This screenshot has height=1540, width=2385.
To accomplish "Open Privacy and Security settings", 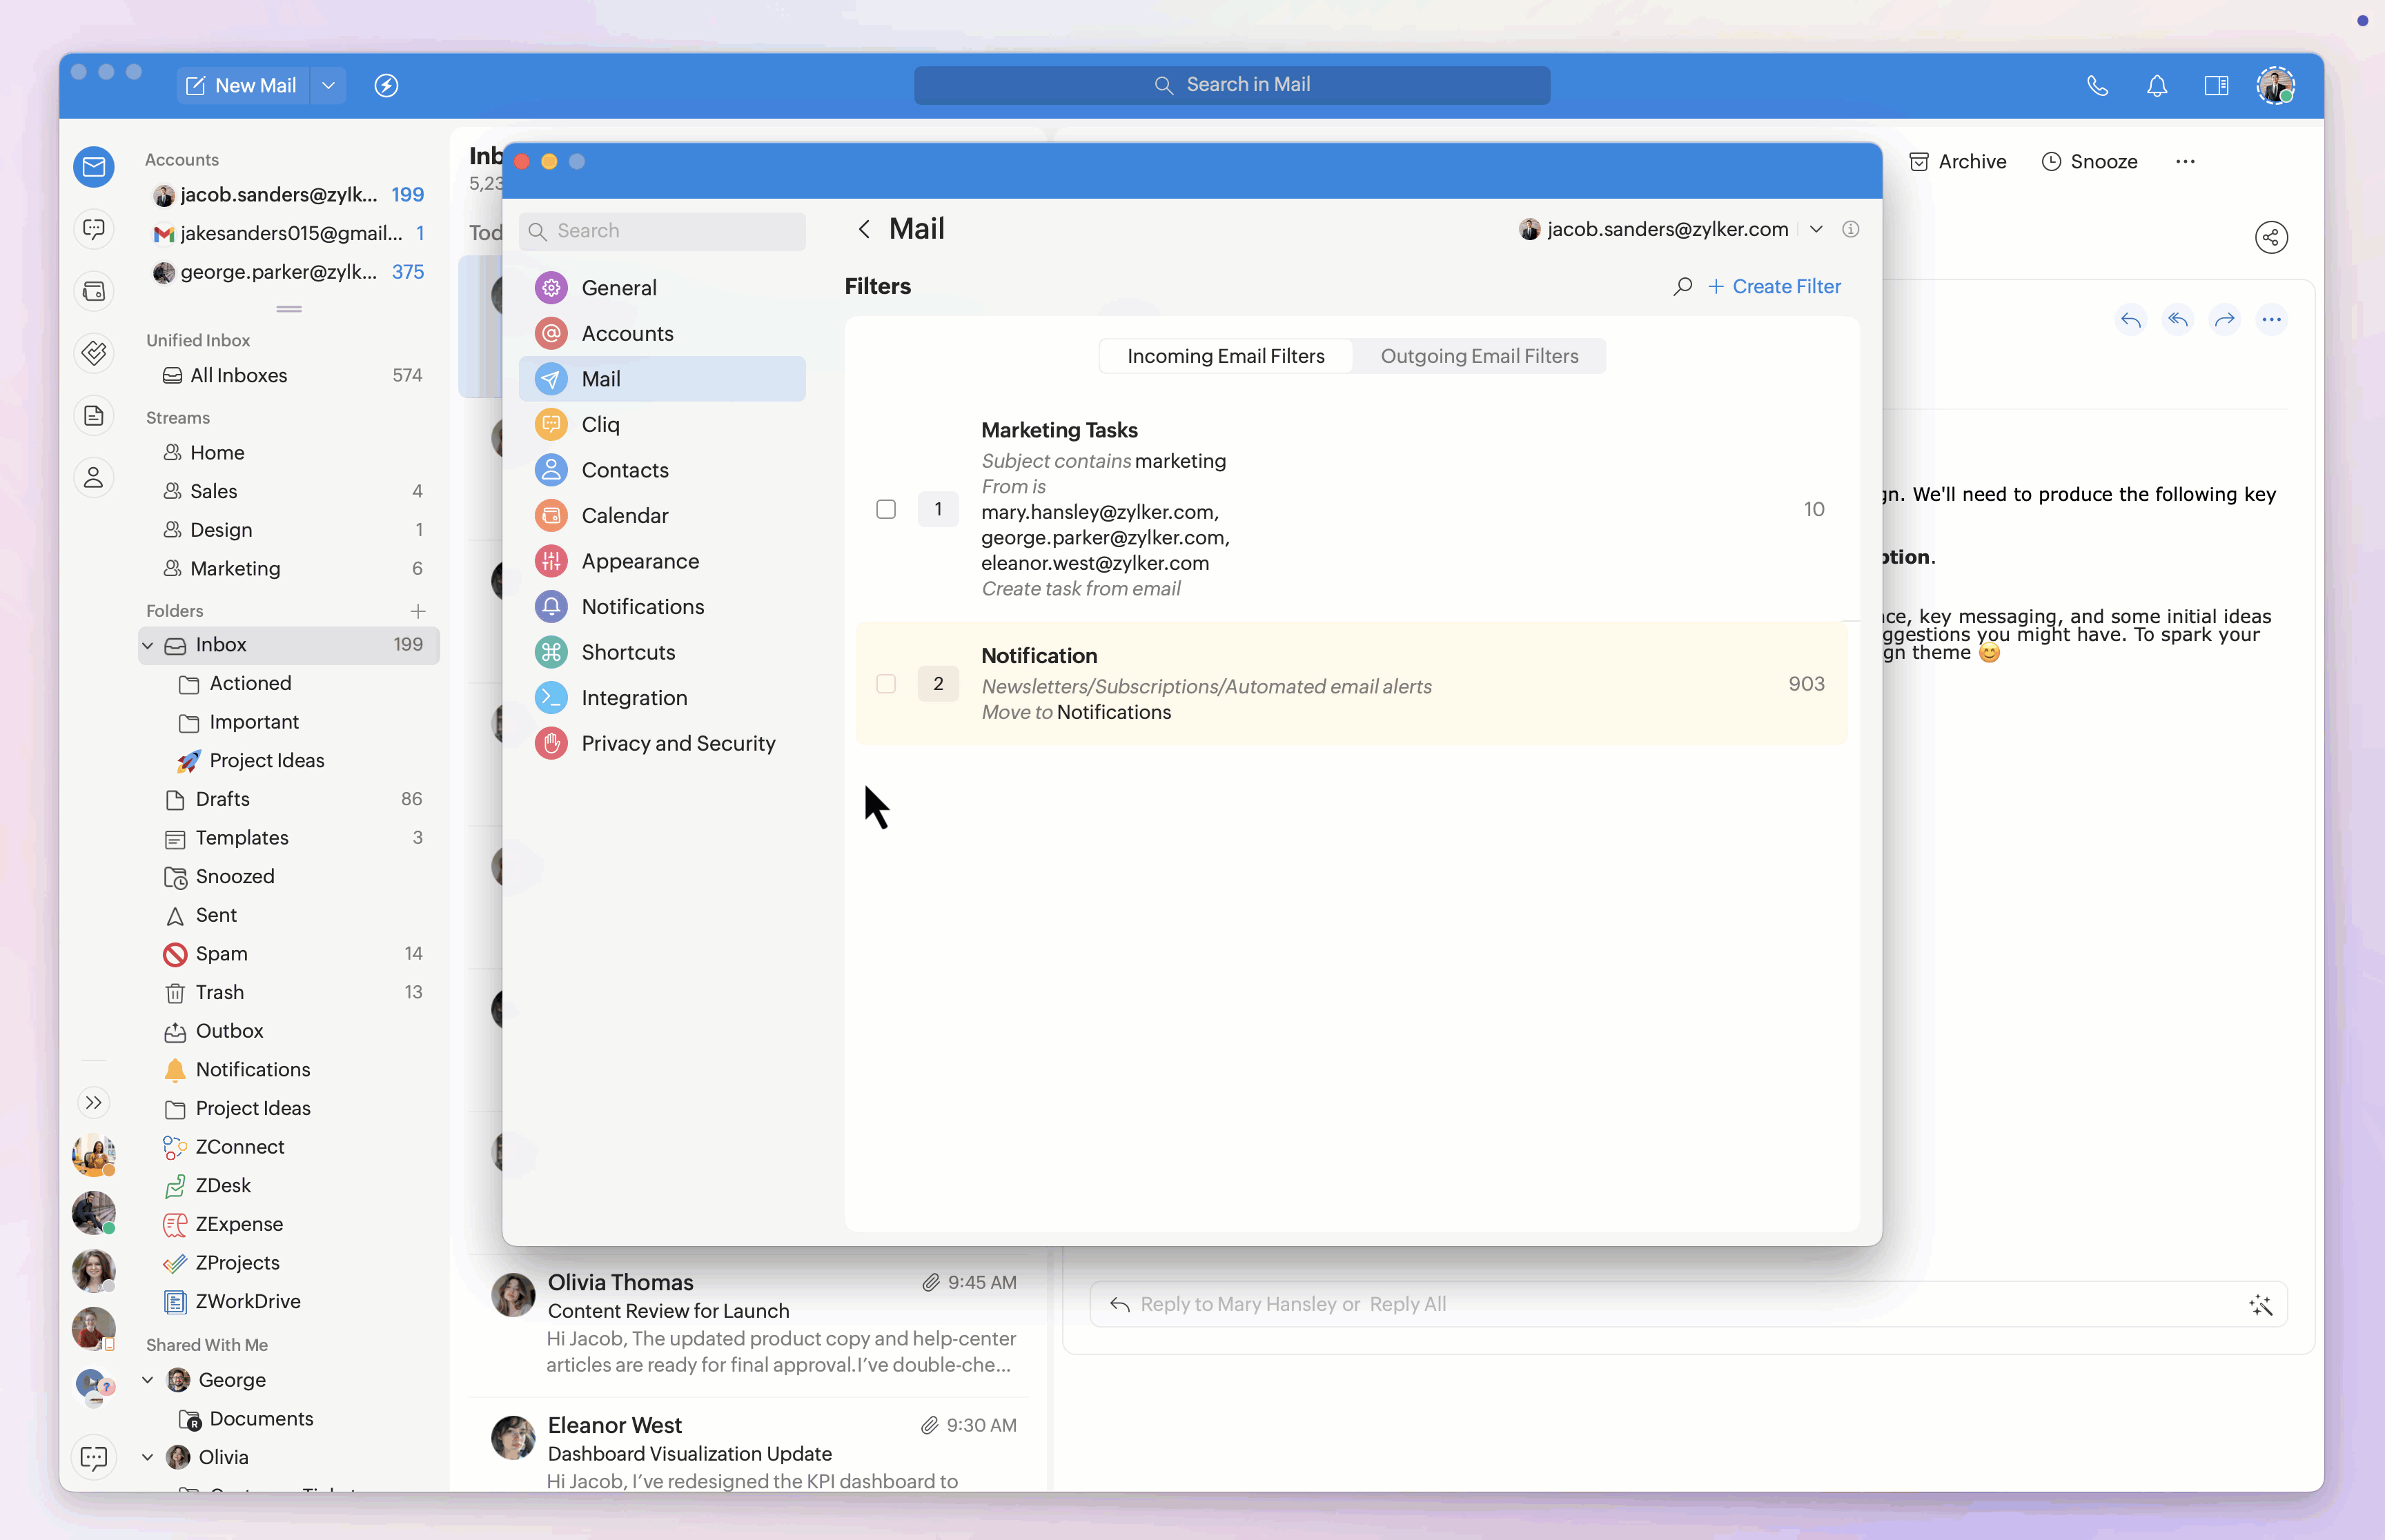I will (x=678, y=743).
